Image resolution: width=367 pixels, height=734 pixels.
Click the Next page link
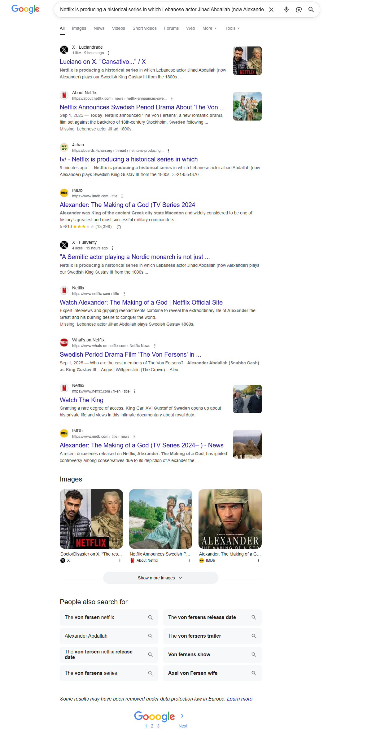[x=183, y=726]
